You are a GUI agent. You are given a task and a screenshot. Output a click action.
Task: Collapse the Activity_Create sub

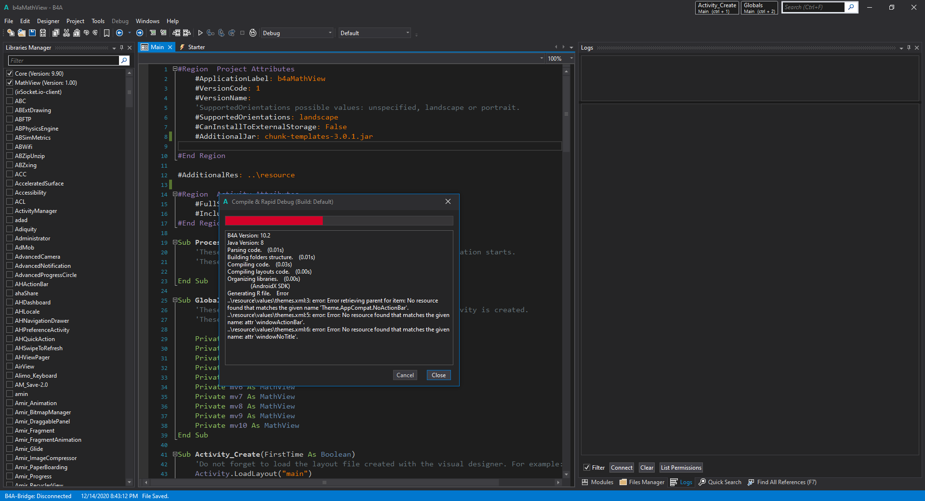pyautogui.click(x=175, y=454)
